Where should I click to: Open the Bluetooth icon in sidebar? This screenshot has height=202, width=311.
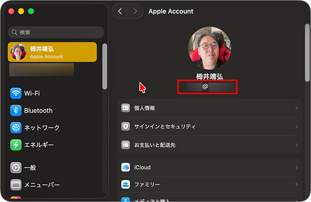click(16, 110)
